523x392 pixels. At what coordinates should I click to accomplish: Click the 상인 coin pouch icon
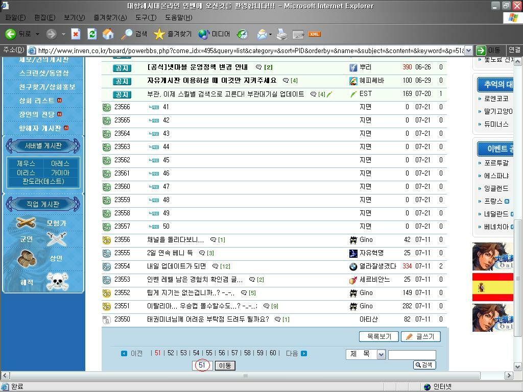tap(26, 258)
